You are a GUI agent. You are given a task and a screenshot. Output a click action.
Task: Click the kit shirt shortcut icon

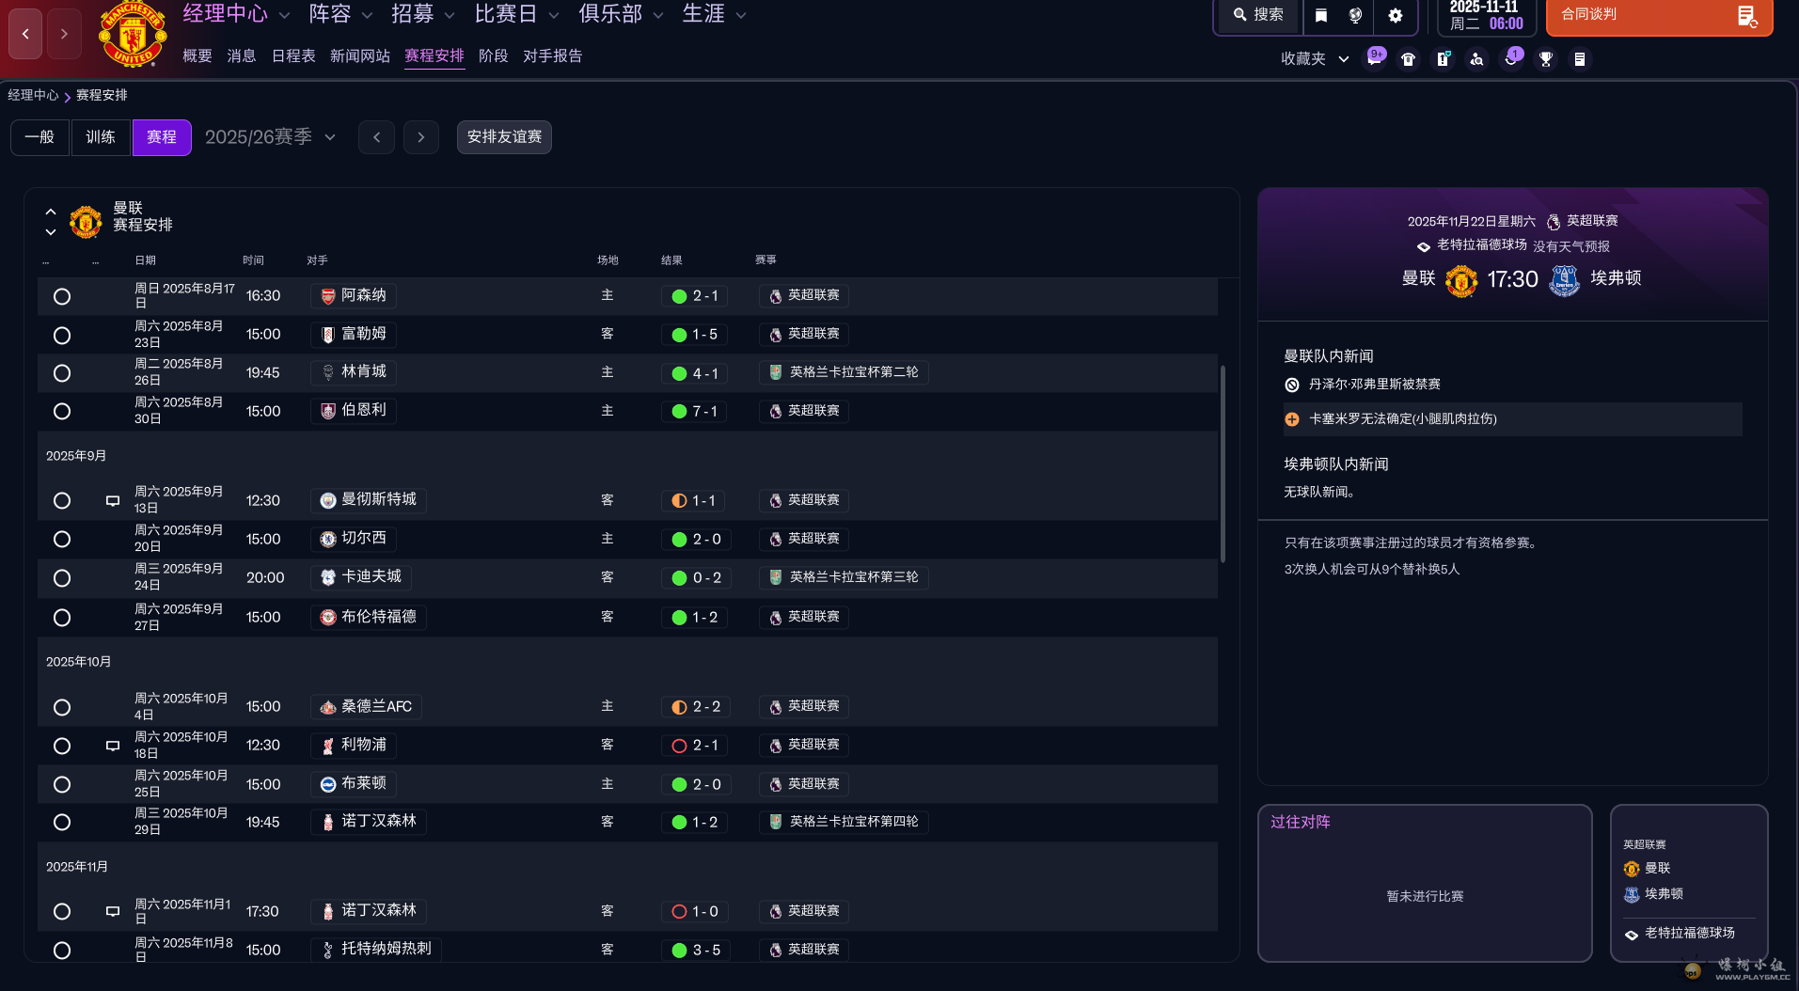pos(1408,59)
